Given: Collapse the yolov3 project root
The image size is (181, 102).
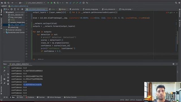Looking at the screenshot, I should 4,12.
